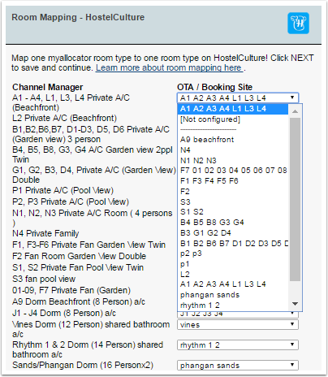Open 'Learn more about room mapping here' link
The height and width of the screenshot is (377, 328).
coord(169,67)
